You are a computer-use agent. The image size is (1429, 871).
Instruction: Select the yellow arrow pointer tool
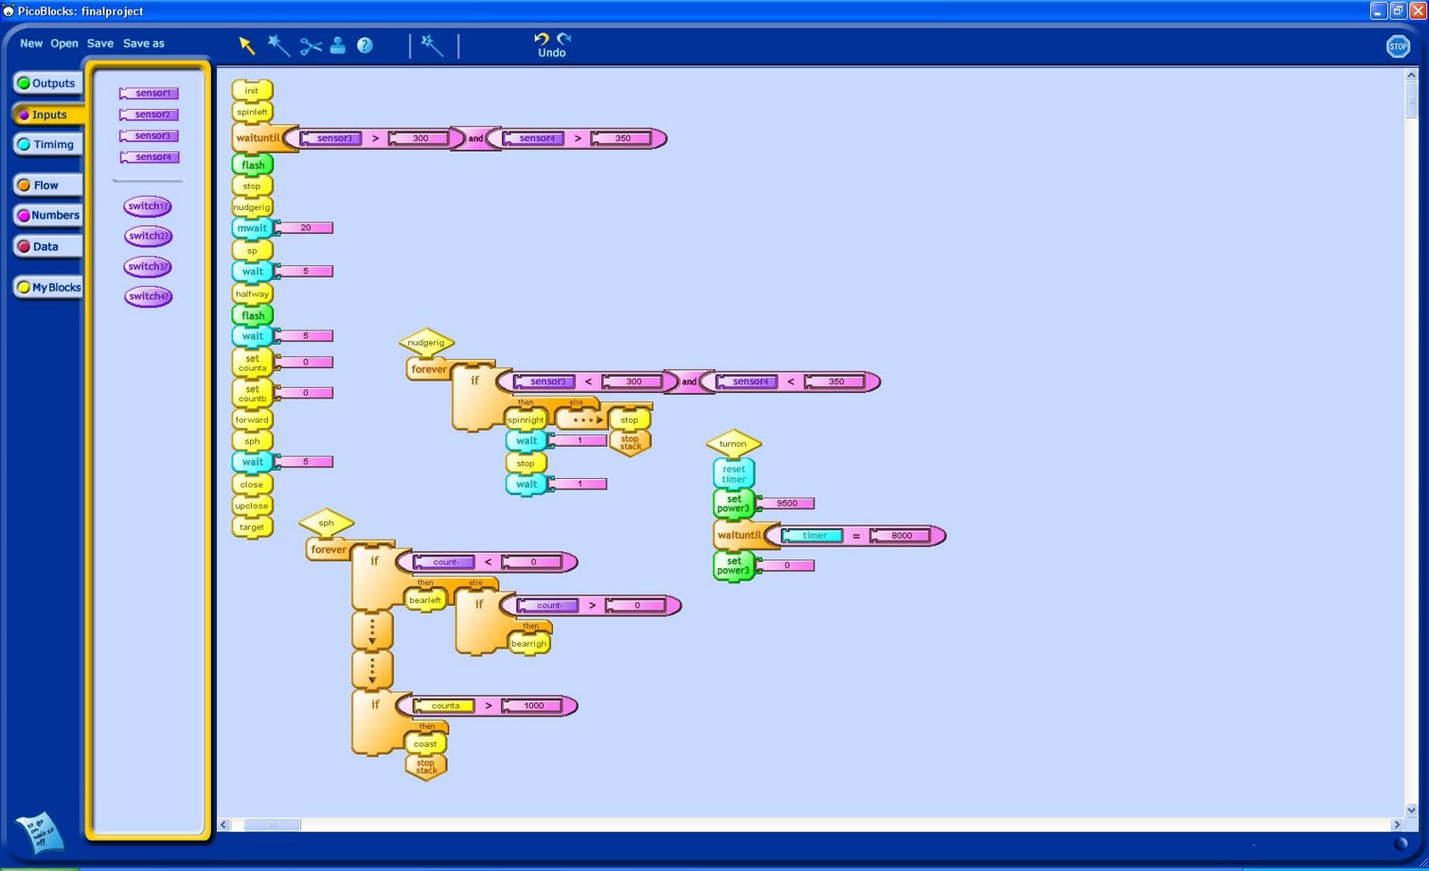pos(247,46)
